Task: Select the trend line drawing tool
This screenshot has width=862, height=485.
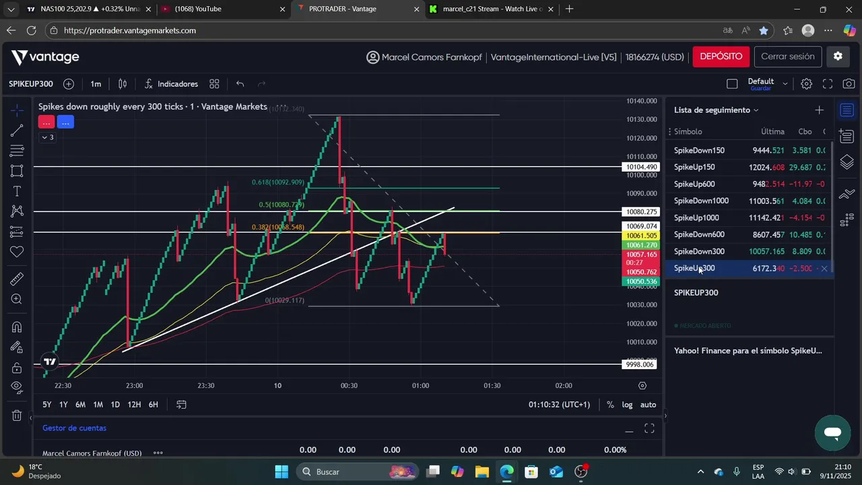Action: tap(17, 130)
